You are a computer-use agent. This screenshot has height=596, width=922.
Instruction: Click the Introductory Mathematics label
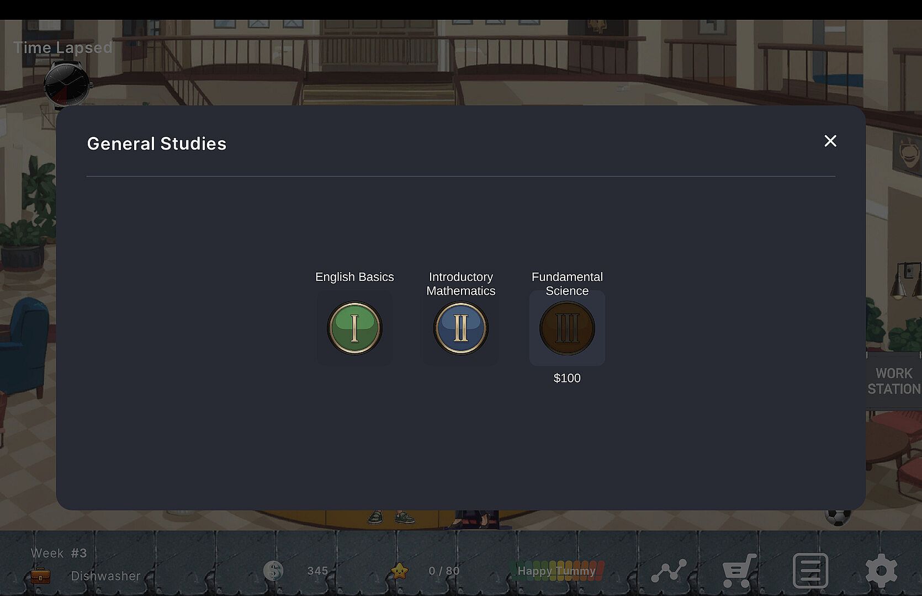tap(461, 284)
